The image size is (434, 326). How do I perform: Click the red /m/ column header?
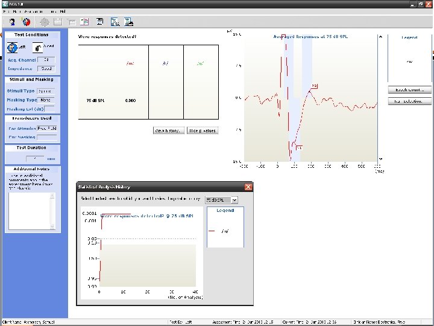(130, 63)
